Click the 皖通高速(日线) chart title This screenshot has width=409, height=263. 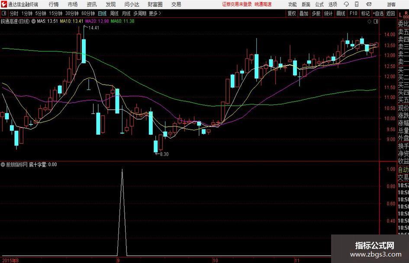pyautogui.click(x=16, y=21)
